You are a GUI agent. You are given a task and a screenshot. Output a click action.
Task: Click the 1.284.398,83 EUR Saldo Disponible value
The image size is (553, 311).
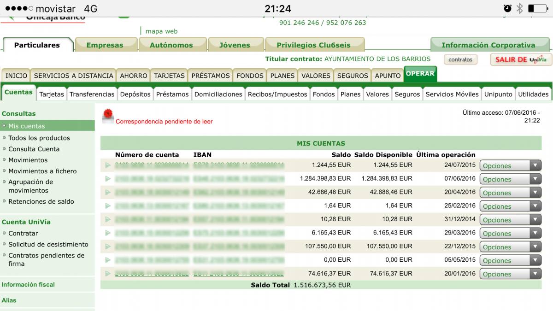[x=387, y=178]
